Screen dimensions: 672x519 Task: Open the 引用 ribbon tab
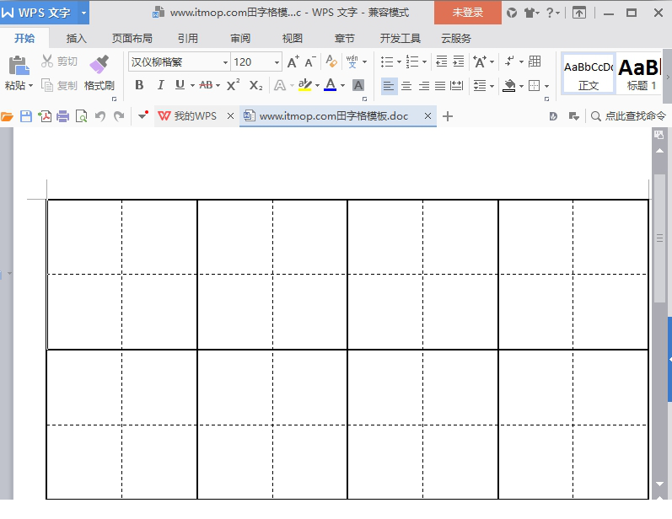point(188,39)
